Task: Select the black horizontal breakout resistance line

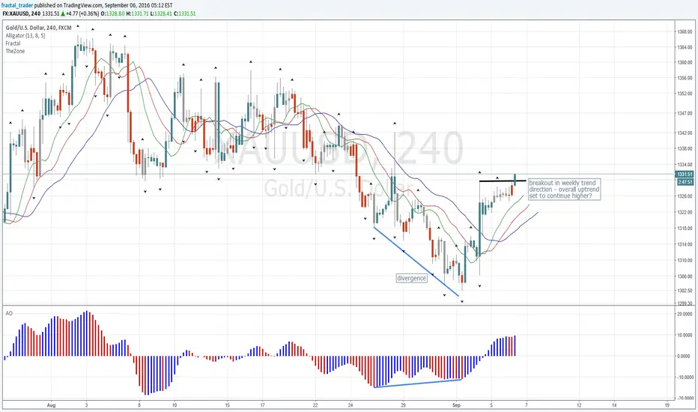Action: pyautogui.click(x=502, y=181)
